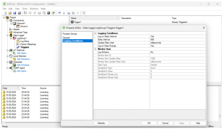Click the Delete X toolbar icon

click(x=78, y=13)
